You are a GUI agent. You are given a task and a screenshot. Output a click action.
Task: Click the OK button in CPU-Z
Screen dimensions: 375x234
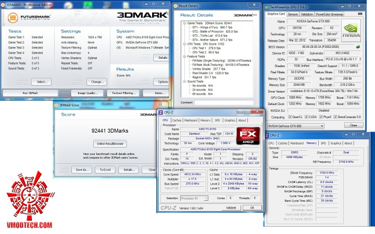pos(252,207)
